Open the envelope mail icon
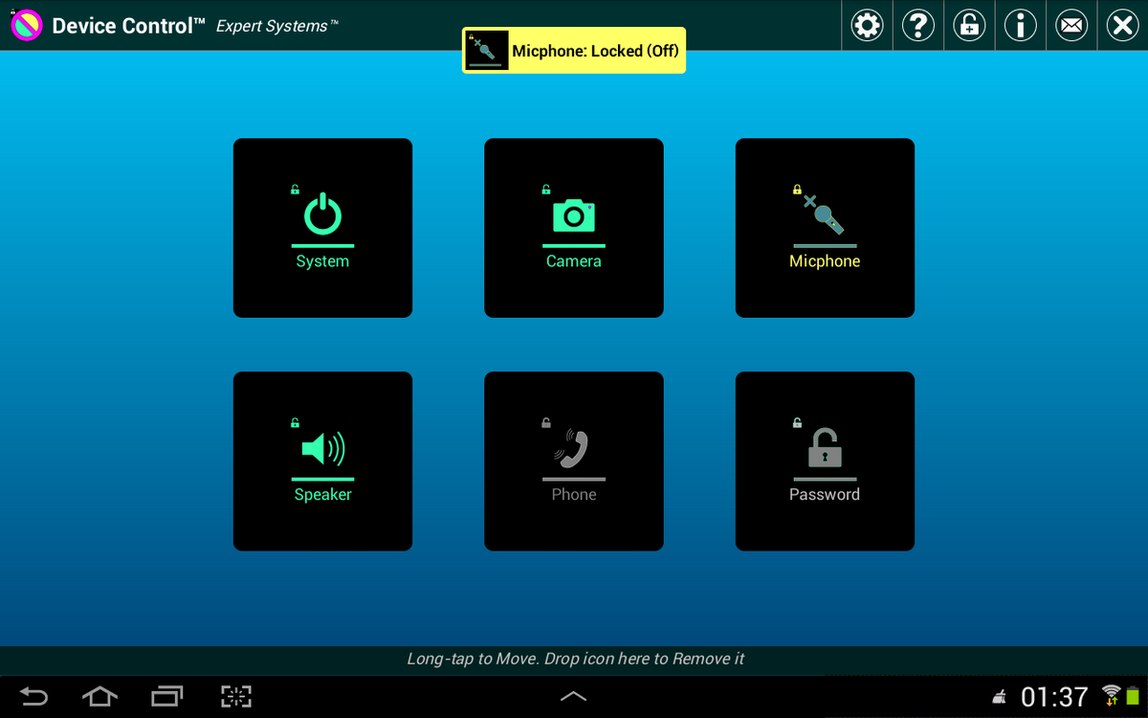 pyautogui.click(x=1071, y=25)
